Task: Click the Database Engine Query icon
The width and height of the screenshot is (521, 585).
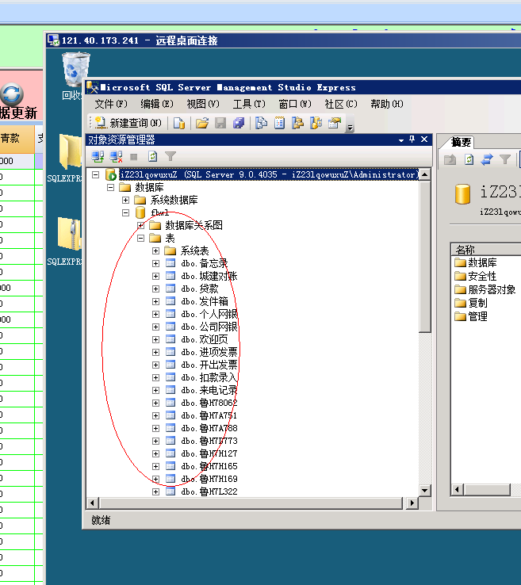Action: [179, 123]
